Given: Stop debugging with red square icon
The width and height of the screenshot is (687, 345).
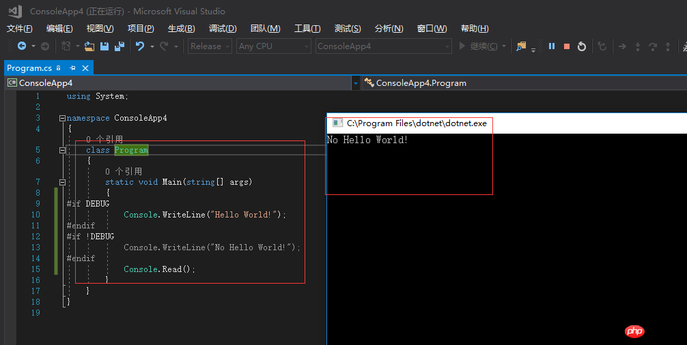Looking at the screenshot, I should [x=567, y=46].
